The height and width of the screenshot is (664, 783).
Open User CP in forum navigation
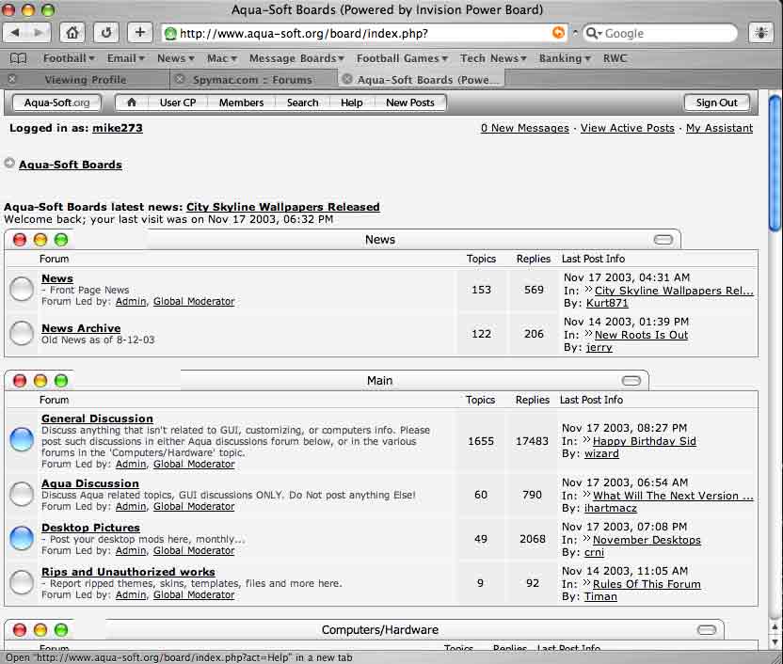[x=178, y=103]
